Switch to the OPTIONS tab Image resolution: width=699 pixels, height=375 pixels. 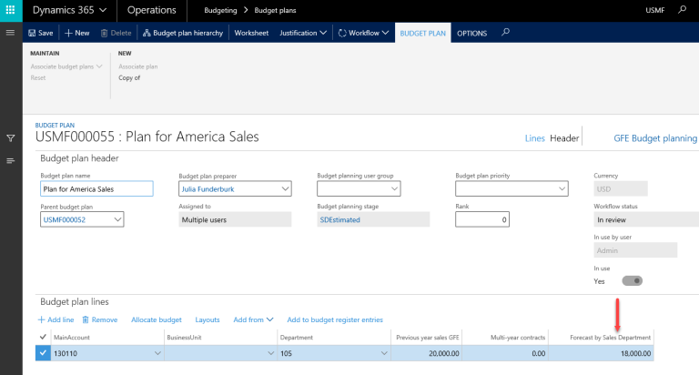[x=471, y=33]
